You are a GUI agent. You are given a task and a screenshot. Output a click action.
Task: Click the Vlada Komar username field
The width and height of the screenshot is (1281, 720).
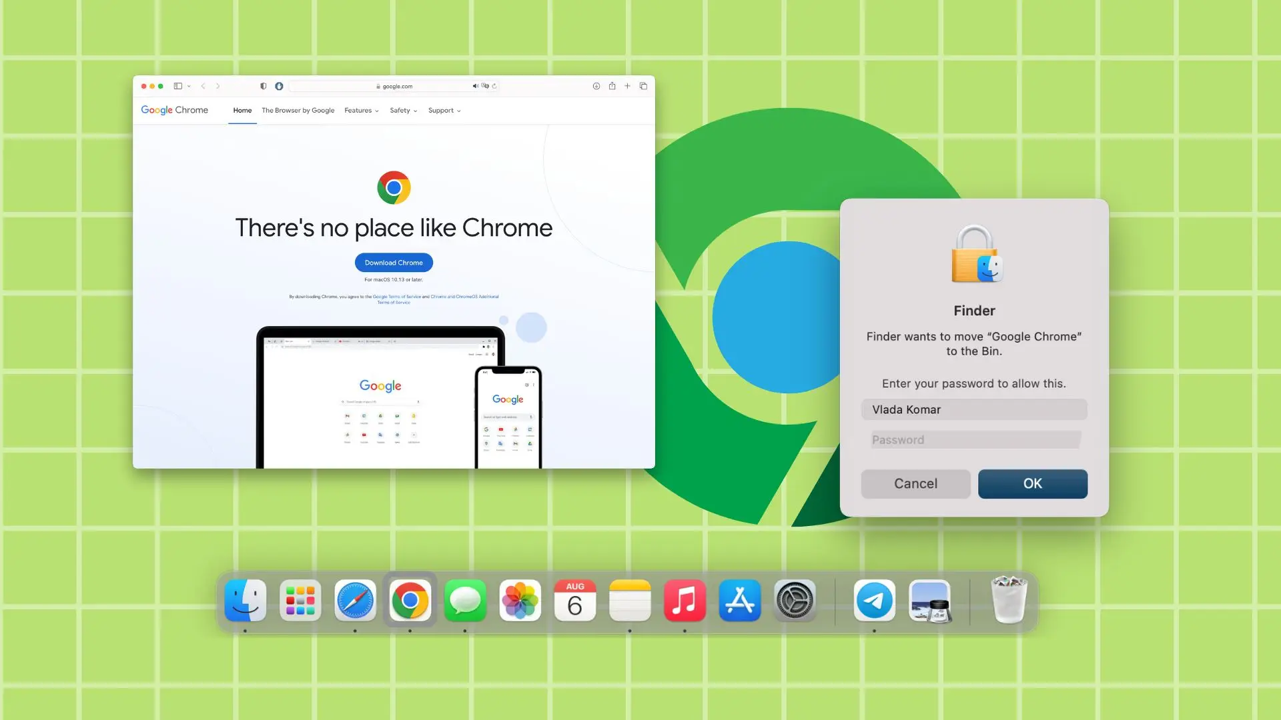pyautogui.click(x=974, y=409)
